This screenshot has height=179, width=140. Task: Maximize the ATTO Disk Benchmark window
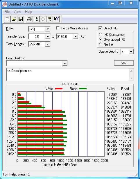(120, 3)
